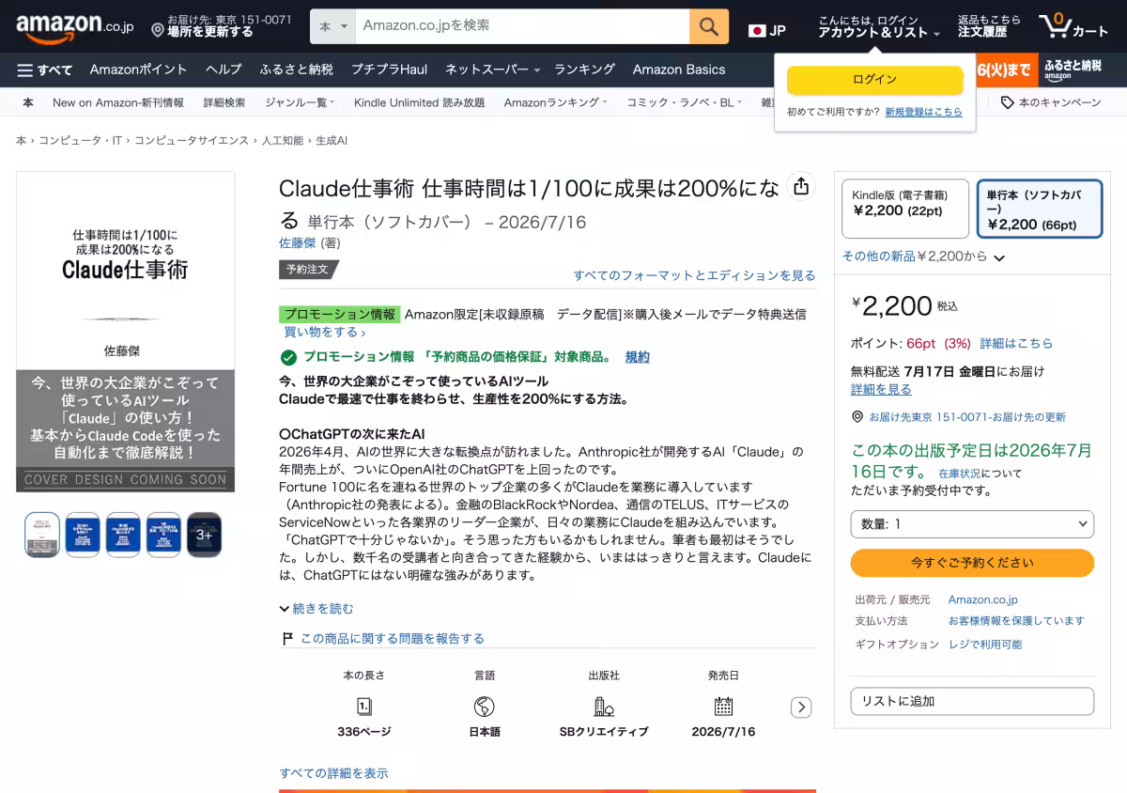The height and width of the screenshot is (793, 1127).
Task: Focus the Amazon.co.jpを検索 search field
Action: [522, 26]
